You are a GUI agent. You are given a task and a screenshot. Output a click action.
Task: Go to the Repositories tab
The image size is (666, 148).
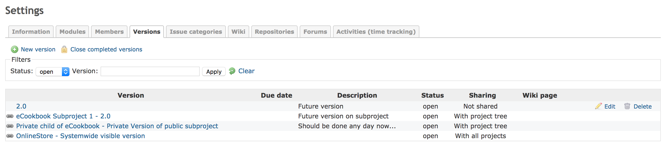pyautogui.click(x=274, y=32)
